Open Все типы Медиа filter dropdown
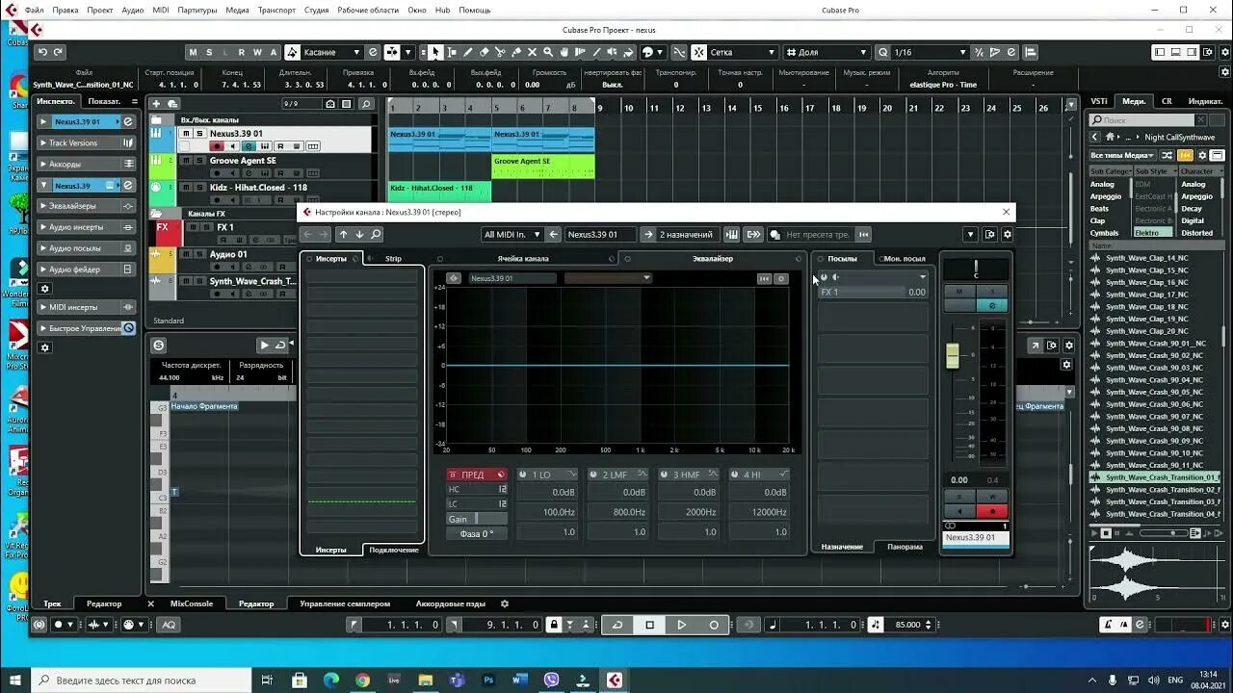 click(1122, 155)
